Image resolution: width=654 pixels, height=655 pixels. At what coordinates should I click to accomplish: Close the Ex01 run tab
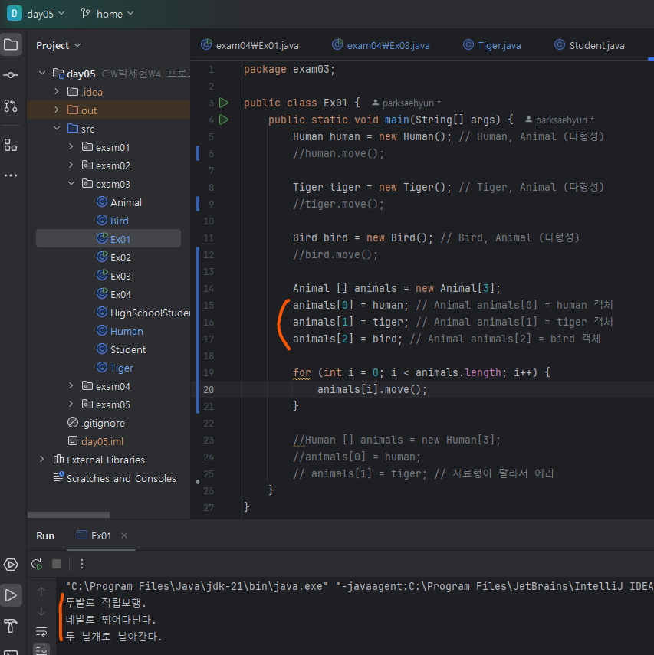(124, 535)
